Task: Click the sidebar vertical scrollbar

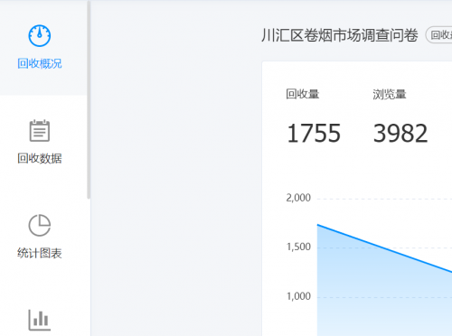Action: (89, 99)
